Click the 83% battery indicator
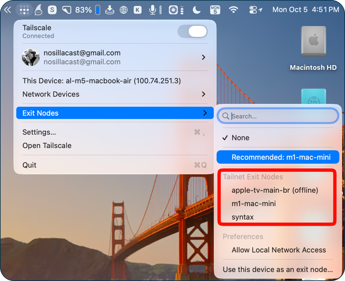345x281 pixels. click(88, 10)
